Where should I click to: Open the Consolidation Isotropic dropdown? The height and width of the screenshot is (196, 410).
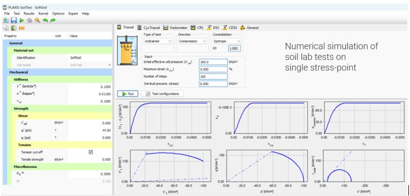coord(227,41)
